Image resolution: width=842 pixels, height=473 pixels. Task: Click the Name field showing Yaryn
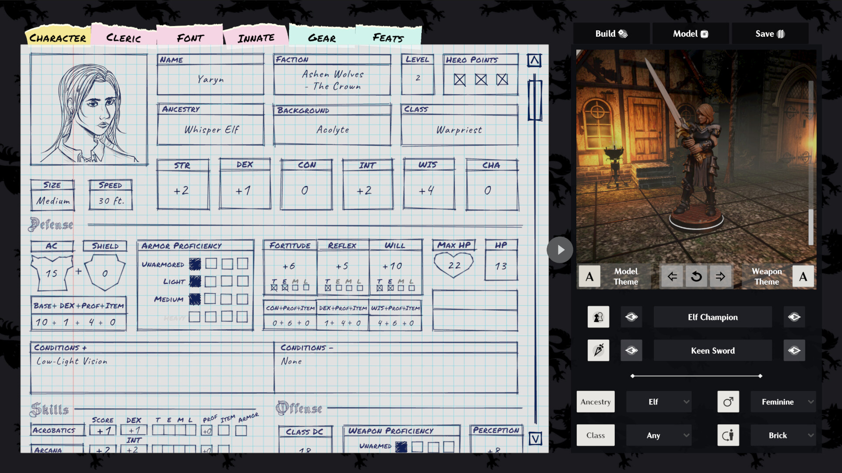(x=210, y=79)
